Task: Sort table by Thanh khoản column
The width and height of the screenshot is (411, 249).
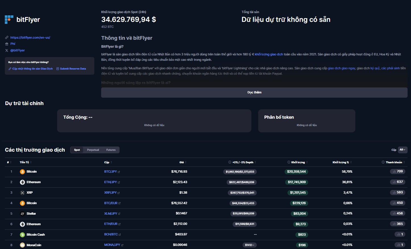Action: pyautogui.click(x=395, y=162)
